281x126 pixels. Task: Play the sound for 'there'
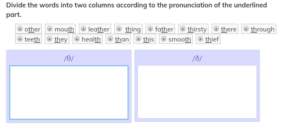coord(216,29)
